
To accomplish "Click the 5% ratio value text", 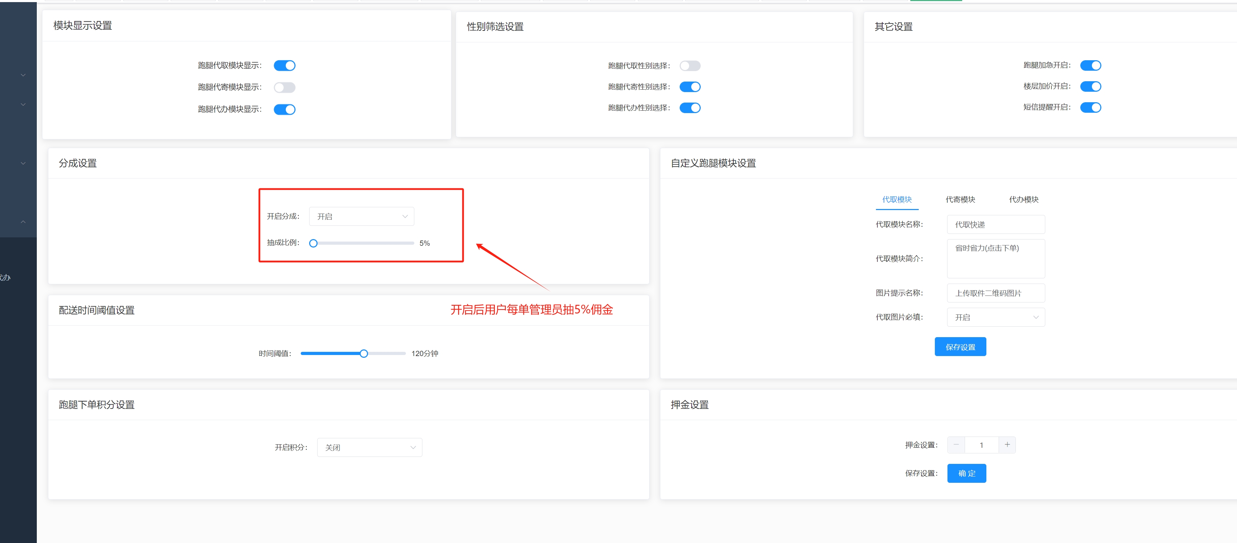I will (424, 243).
